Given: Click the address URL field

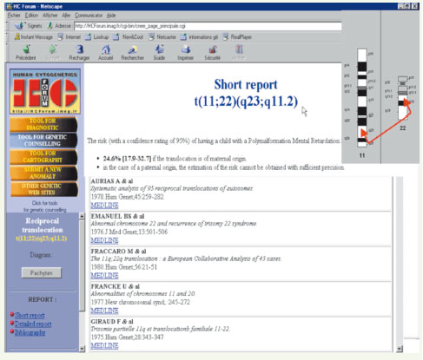Looking at the screenshot, I should [208, 26].
